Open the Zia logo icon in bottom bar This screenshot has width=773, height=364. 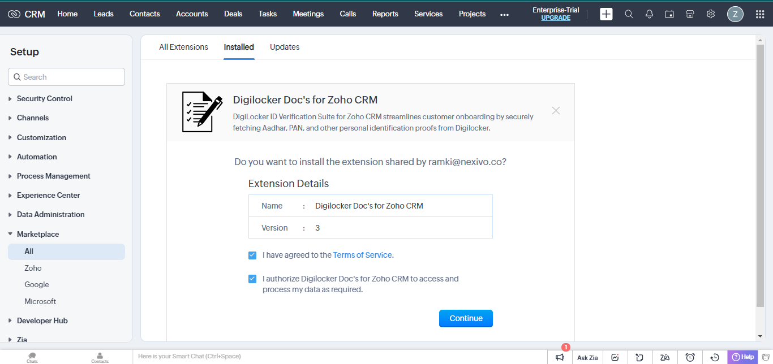pyautogui.click(x=665, y=357)
